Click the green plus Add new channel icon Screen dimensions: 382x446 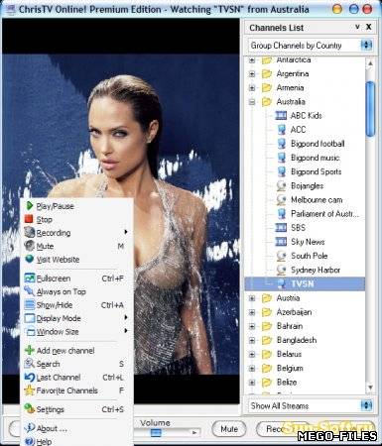click(30, 350)
